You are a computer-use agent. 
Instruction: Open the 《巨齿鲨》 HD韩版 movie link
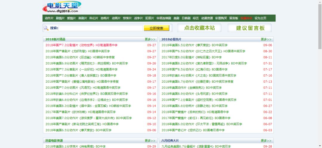[80, 57]
